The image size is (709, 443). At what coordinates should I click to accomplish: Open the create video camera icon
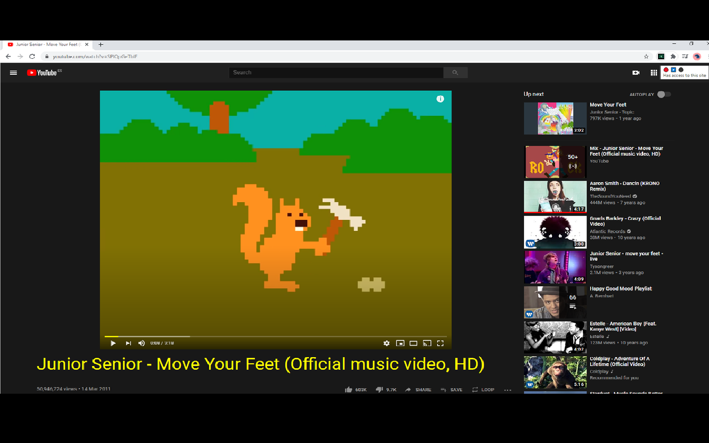click(x=636, y=73)
